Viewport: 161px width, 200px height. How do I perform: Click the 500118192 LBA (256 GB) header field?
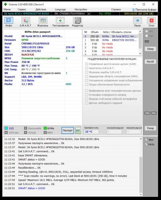tap(139, 14)
